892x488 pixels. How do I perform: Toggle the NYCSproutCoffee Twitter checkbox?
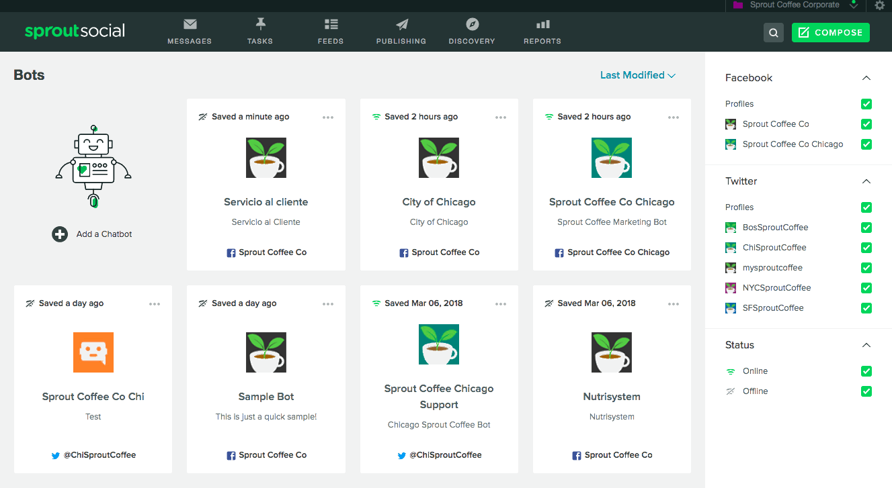866,288
